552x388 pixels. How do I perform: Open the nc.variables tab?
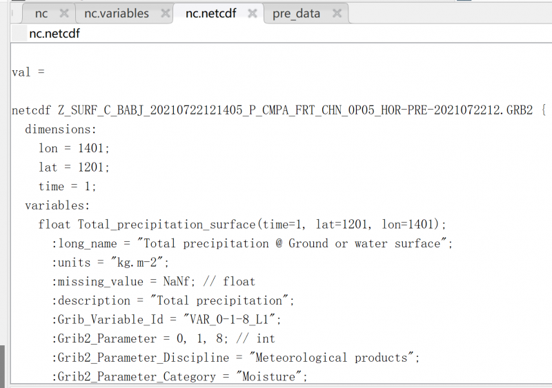pyautogui.click(x=116, y=13)
